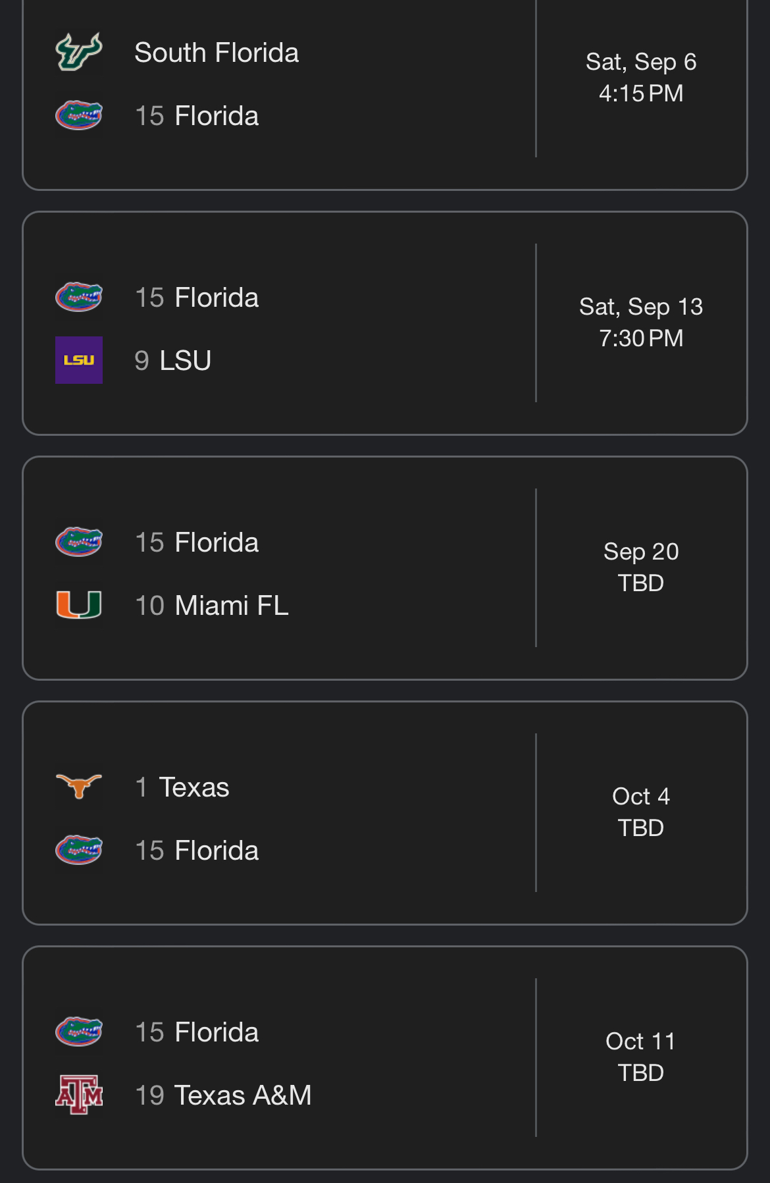
Task: Tap the Texas A&M logo
Action: 79,1095
